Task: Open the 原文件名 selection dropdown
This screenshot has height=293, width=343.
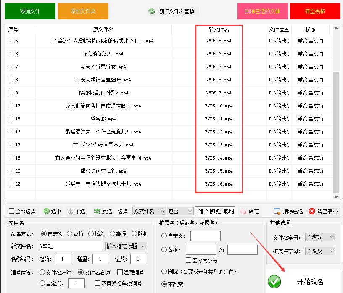Action: pos(149,211)
